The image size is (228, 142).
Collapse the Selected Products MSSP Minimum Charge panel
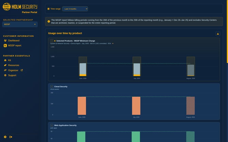[52, 41]
